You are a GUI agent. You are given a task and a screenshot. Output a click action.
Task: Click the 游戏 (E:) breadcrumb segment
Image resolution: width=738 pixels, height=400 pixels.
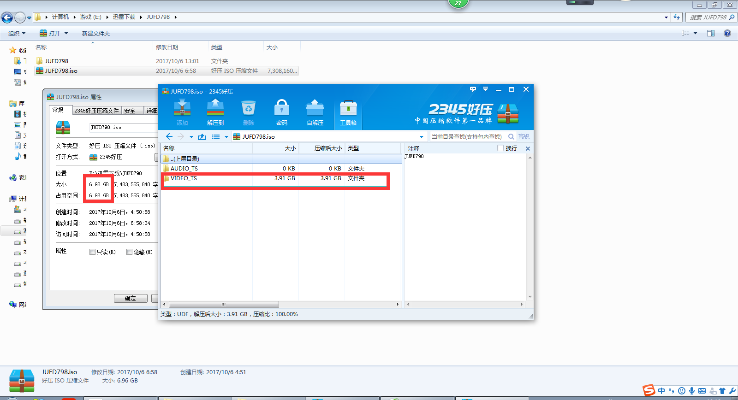coord(90,17)
